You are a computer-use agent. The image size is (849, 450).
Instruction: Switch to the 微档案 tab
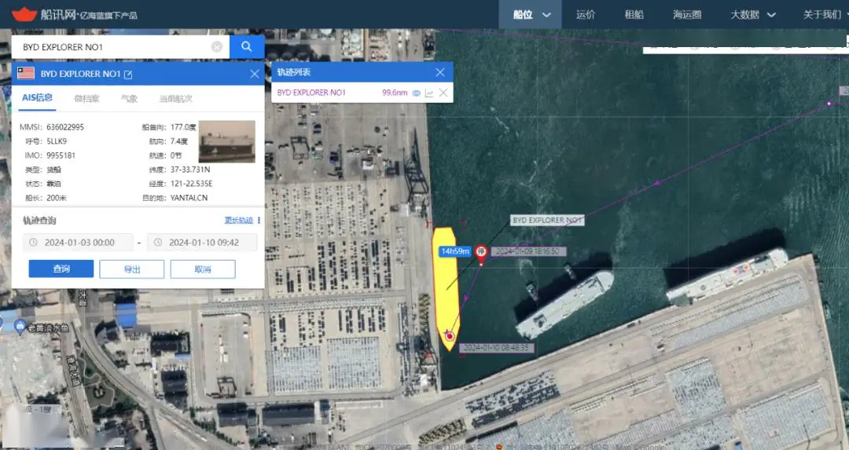[86, 98]
